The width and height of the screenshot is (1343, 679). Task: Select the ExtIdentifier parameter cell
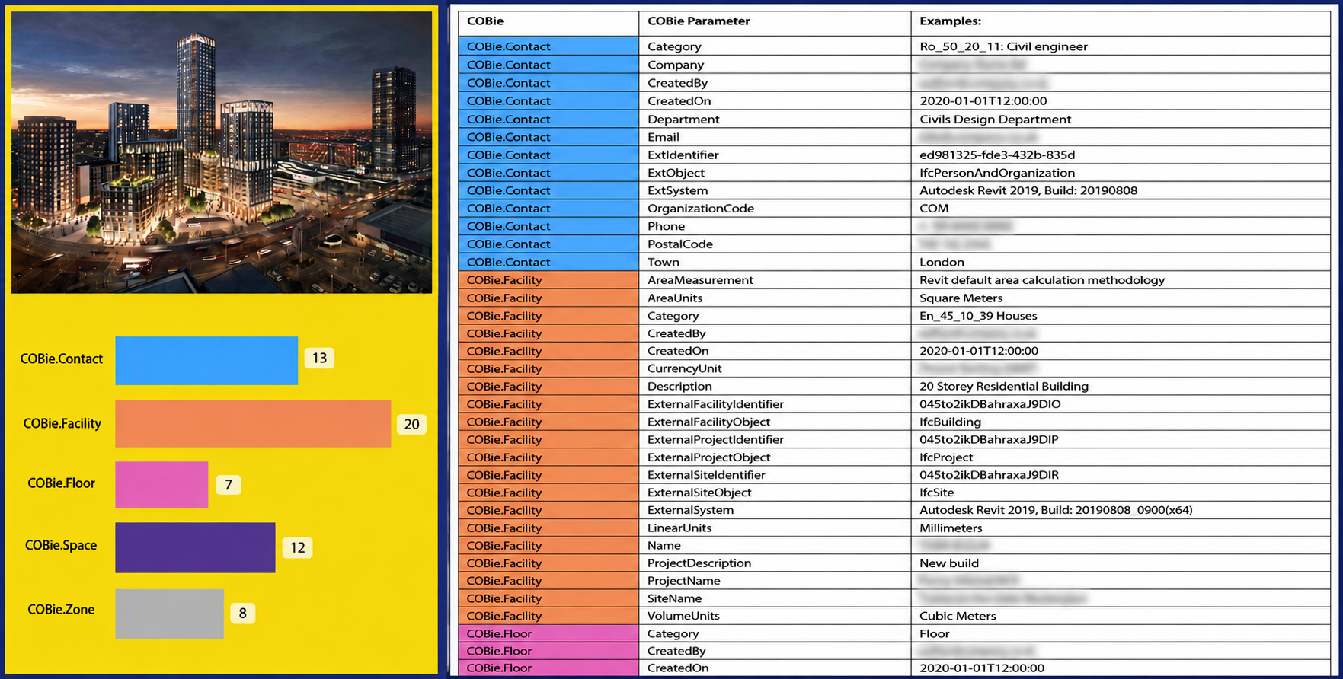[x=775, y=155]
